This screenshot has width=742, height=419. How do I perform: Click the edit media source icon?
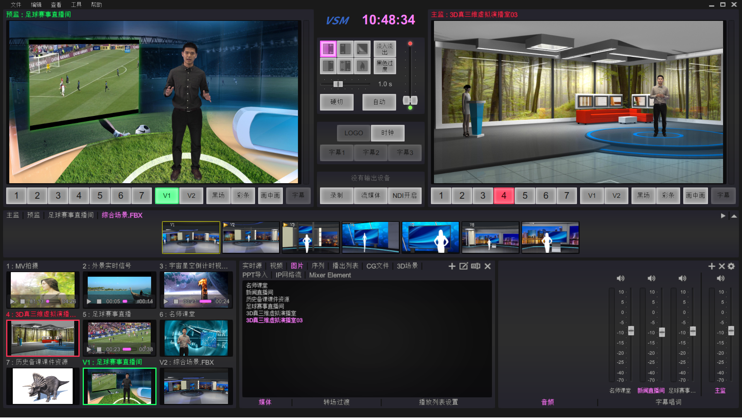[x=463, y=266]
